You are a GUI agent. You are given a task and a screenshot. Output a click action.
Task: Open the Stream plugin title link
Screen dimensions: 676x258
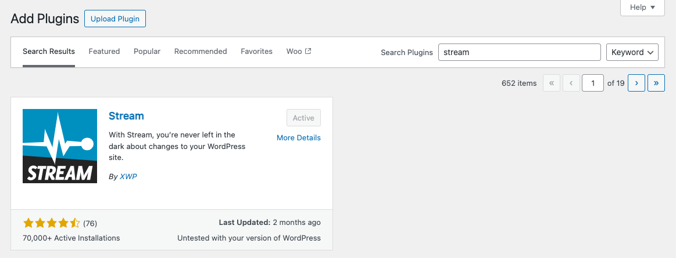tap(126, 116)
